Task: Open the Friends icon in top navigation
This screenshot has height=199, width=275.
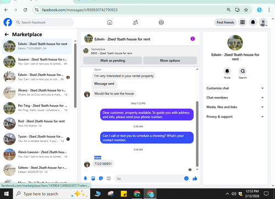Action: pyautogui.click(x=135, y=23)
